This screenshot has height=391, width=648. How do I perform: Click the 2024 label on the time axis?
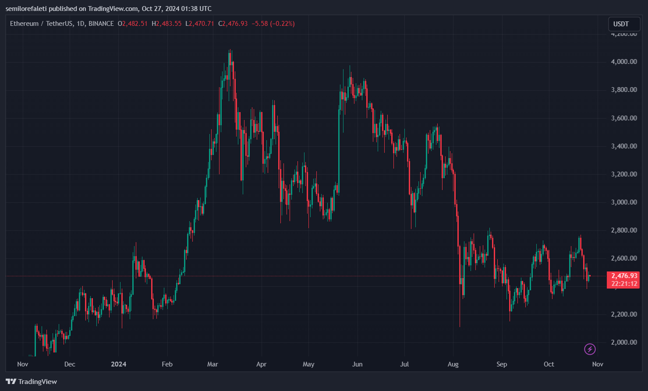[119, 364]
